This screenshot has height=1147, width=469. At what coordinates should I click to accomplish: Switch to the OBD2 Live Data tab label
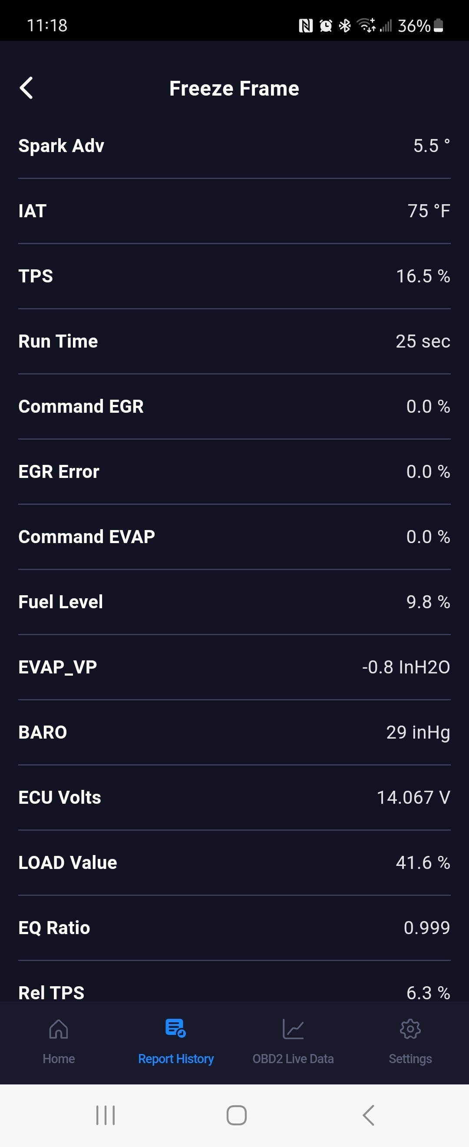tap(293, 1059)
